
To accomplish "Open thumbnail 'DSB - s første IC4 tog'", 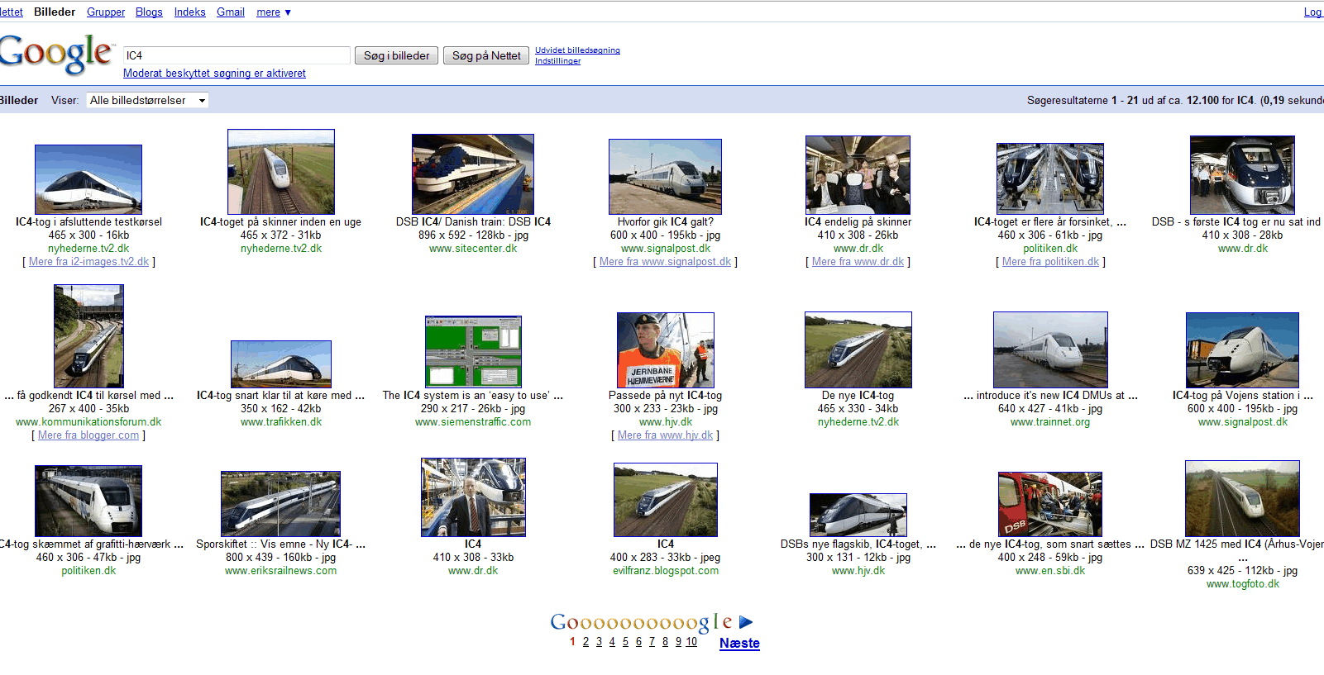I will tap(1242, 175).
